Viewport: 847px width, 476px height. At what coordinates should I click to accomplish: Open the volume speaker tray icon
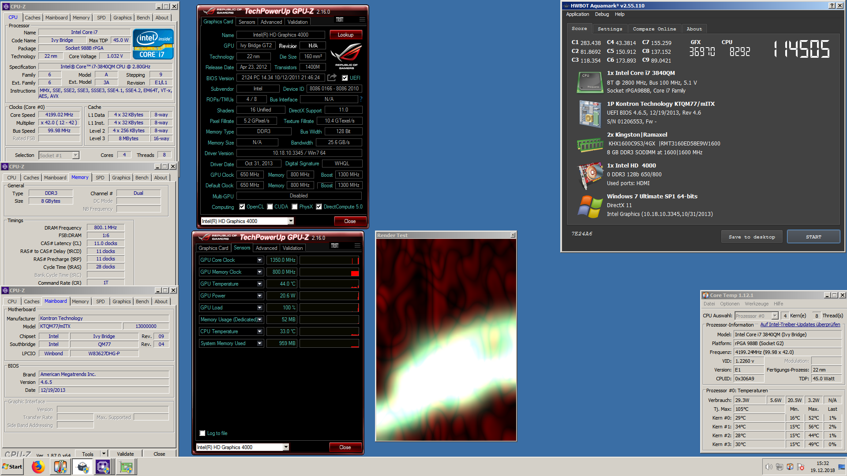[768, 467]
